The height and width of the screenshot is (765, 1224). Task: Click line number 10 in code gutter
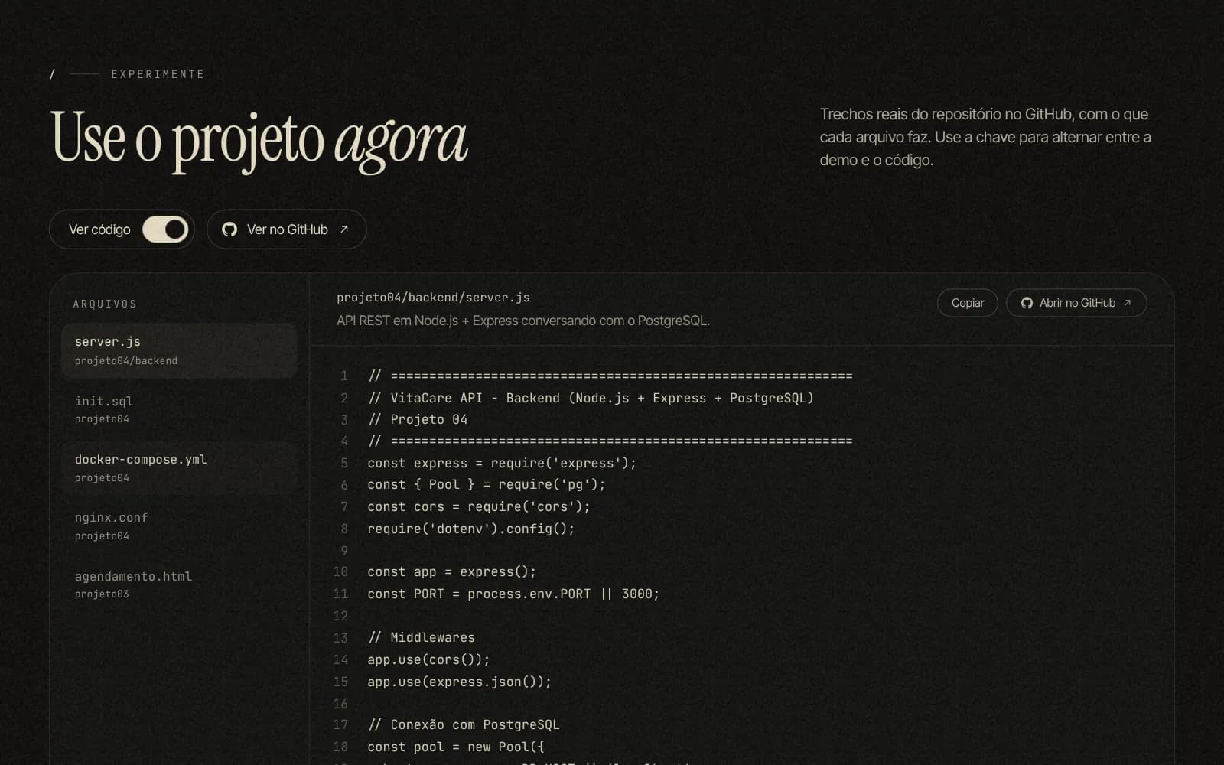tap(340, 571)
